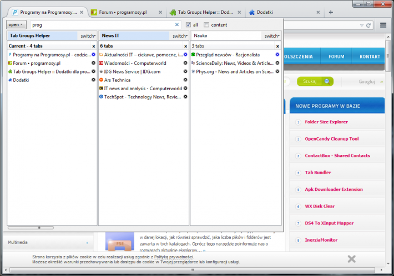Viewport: 394px width, 276px height.
Task: Open KONTAKT in website navigation
Action: click(x=370, y=56)
